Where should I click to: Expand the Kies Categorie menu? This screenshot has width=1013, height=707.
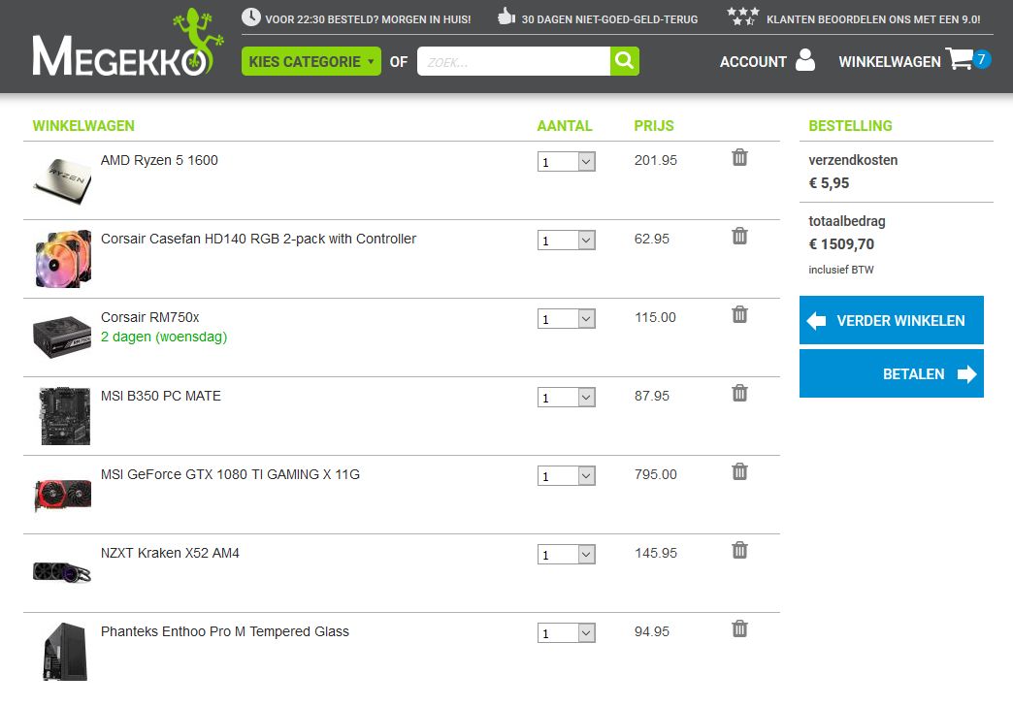[311, 61]
